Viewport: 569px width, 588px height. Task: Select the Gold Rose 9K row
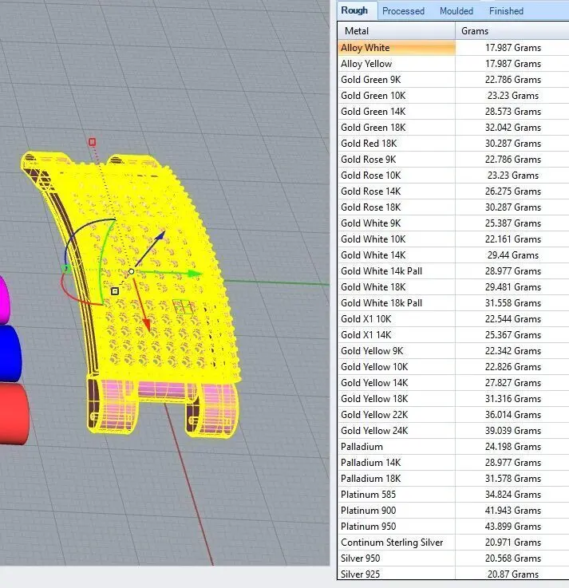(453, 160)
